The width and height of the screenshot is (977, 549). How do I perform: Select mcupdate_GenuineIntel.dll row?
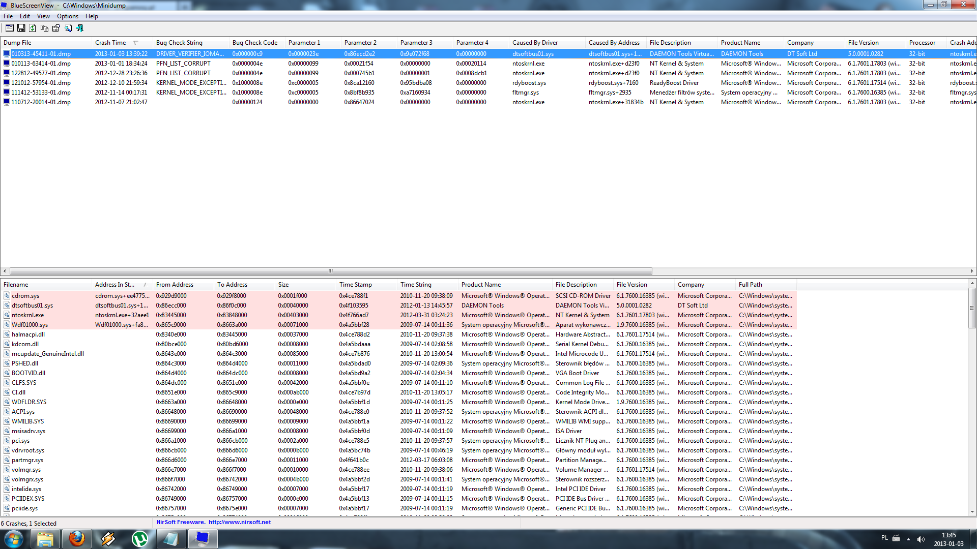pos(398,354)
